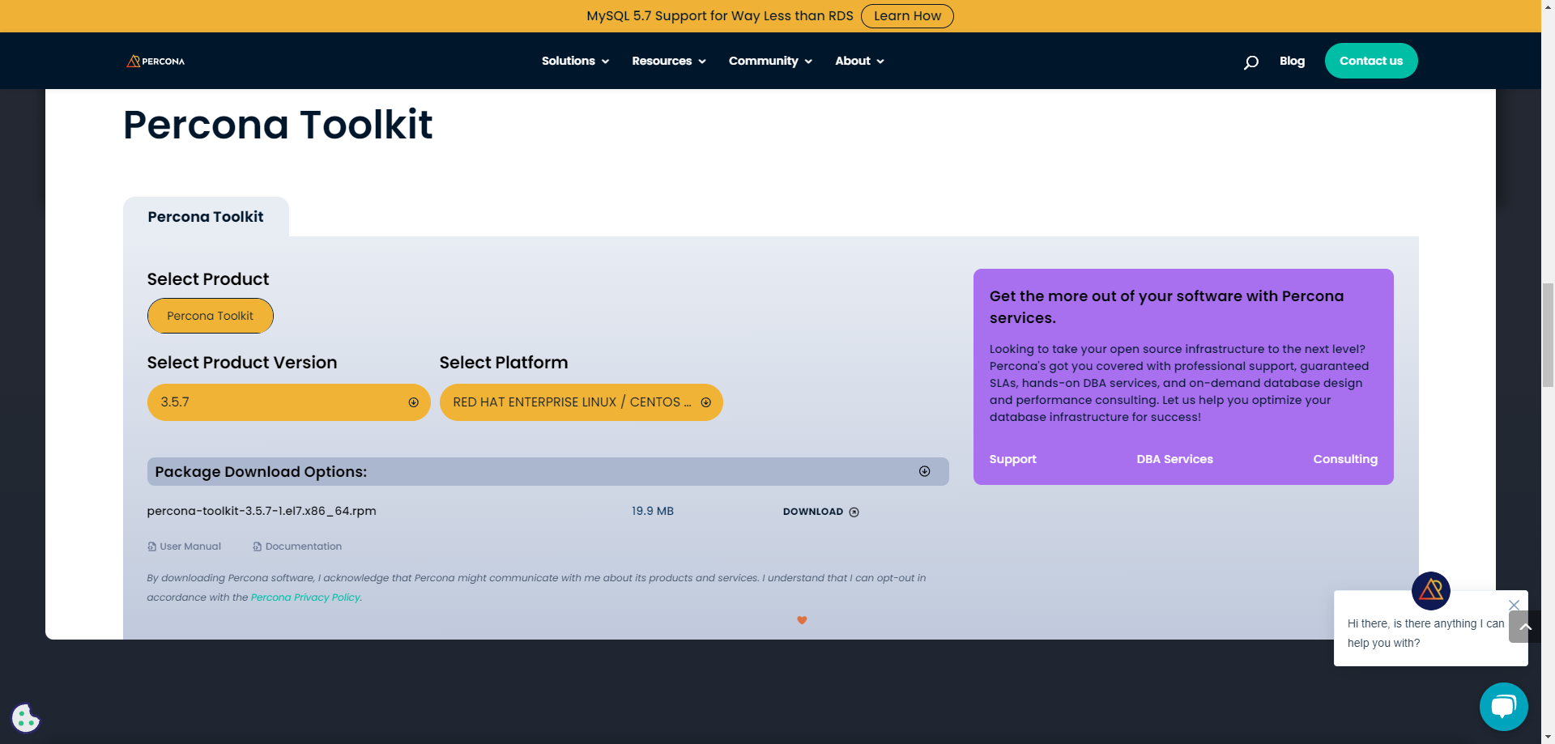Click the scroll-to-top arrow button
The image size is (1555, 744).
coord(1525,627)
